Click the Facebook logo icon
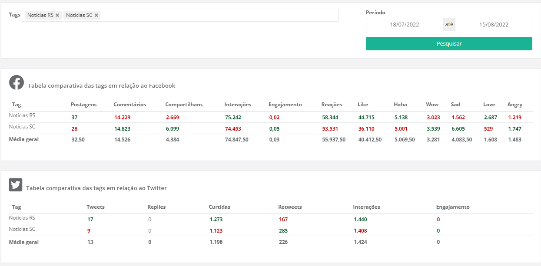Viewport: 541px width, 266px height. tap(17, 82)
